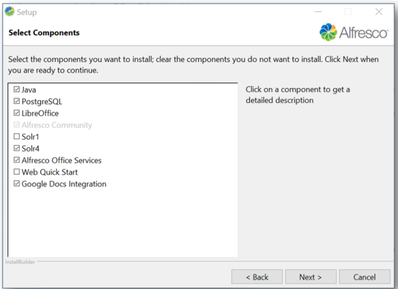Image resolution: width=398 pixels, height=289 pixels.
Task: Select the Java label for its description
Action: point(29,90)
